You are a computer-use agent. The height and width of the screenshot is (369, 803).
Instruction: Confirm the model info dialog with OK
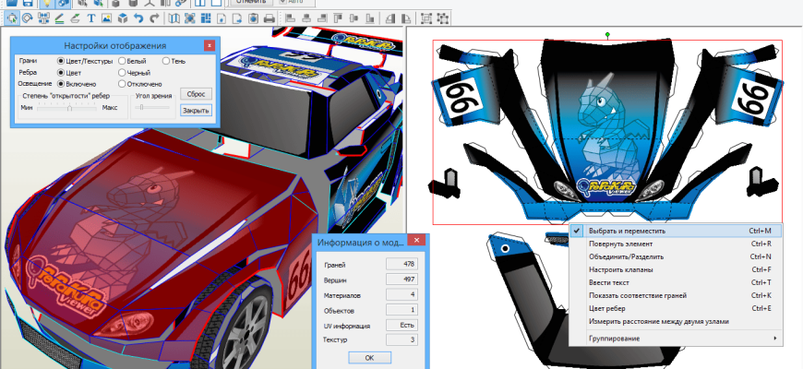tap(369, 358)
